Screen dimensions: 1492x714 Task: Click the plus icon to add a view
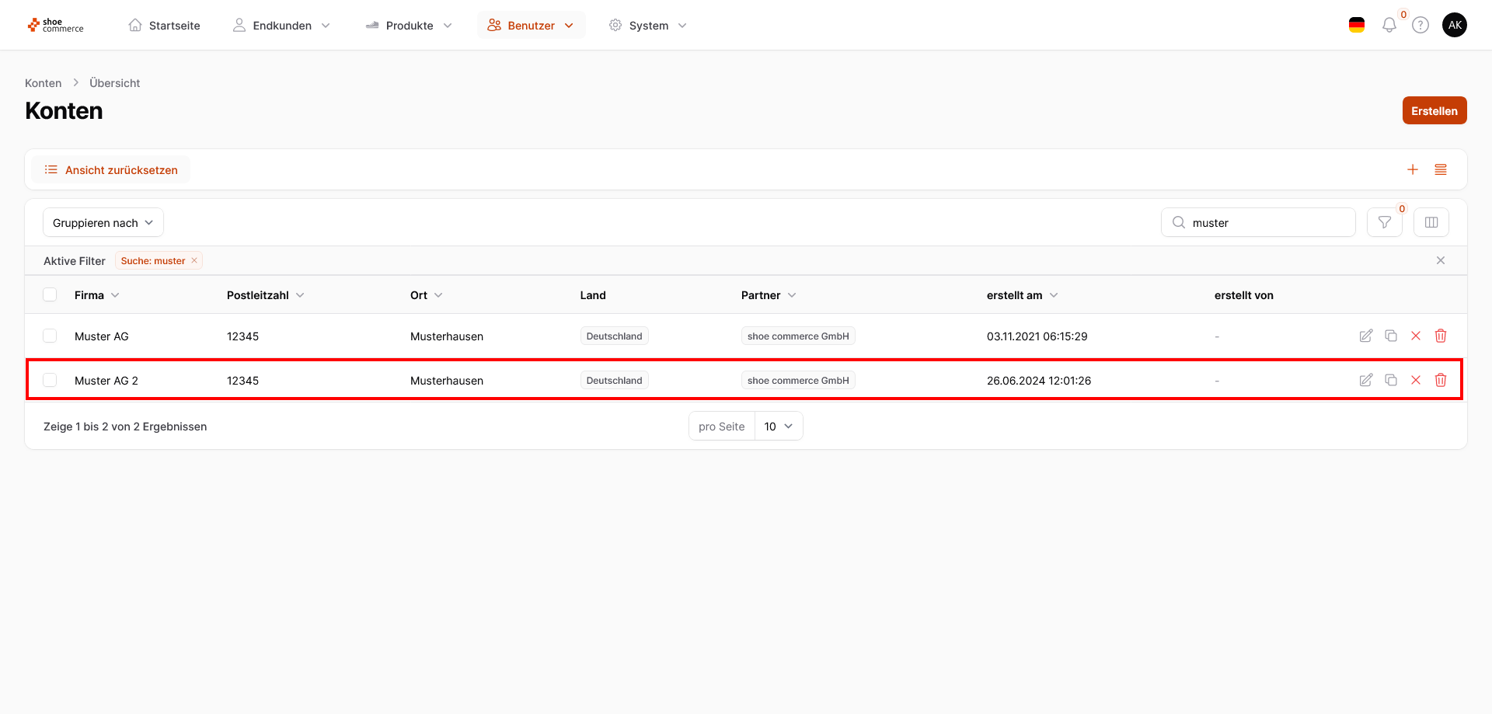point(1412,169)
